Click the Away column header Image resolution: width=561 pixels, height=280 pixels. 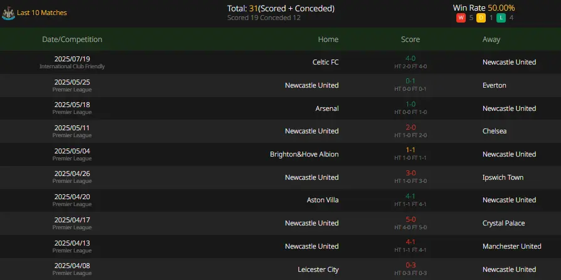(491, 39)
